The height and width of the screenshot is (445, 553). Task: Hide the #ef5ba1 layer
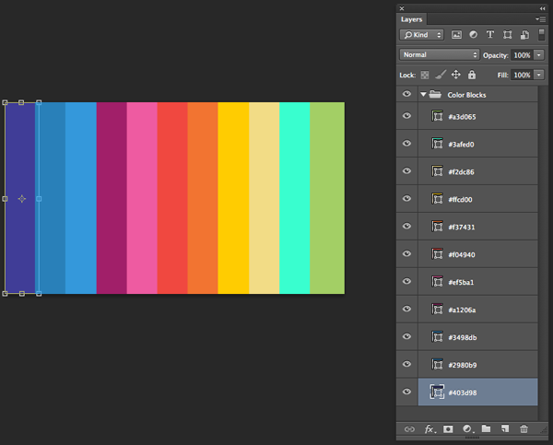[x=406, y=281]
